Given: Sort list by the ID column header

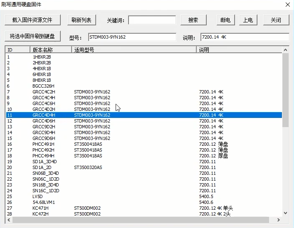Looking at the screenshot, I should pos(17,50).
